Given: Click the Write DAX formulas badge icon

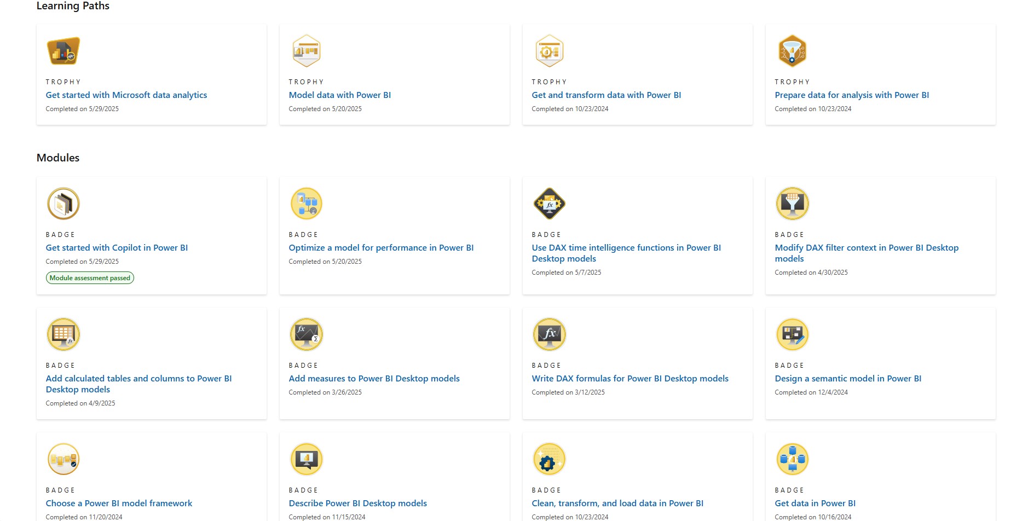Looking at the screenshot, I should point(549,334).
